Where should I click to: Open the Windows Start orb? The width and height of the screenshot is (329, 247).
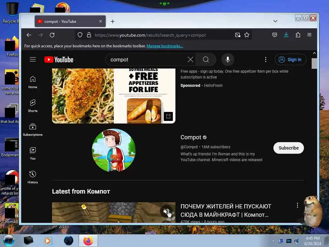click(x=9, y=241)
